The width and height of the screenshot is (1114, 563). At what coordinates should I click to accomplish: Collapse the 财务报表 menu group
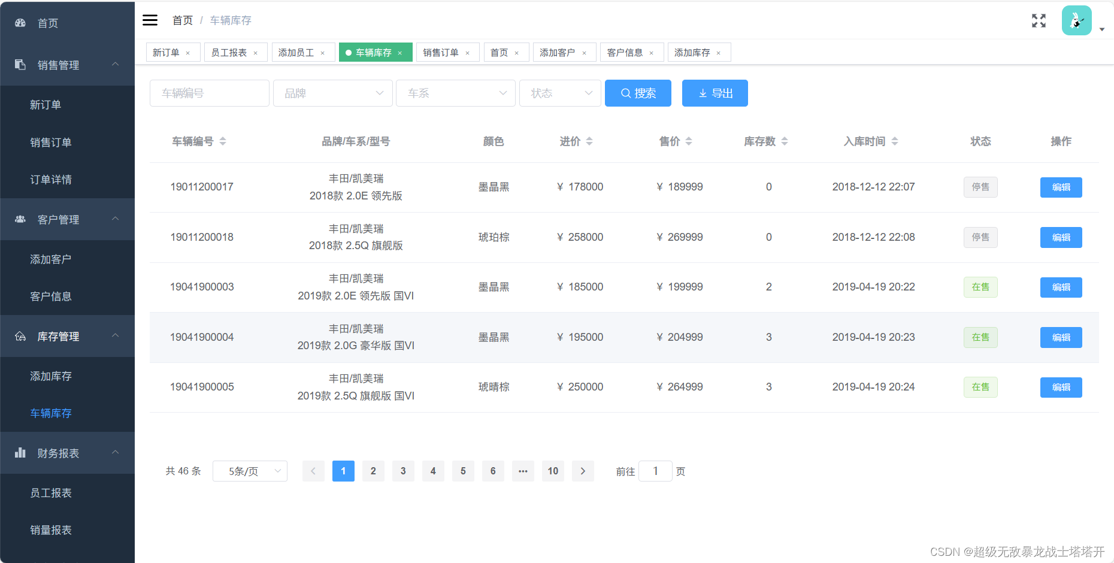(116, 452)
